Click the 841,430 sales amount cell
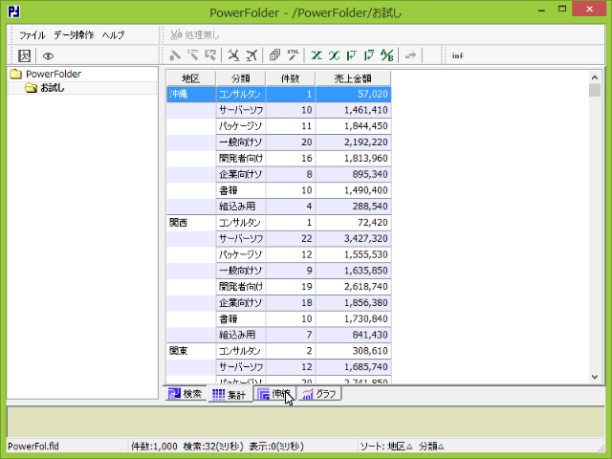 [x=353, y=335]
